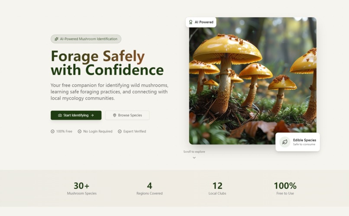Click the Edible Species card title
The width and height of the screenshot is (349, 216).
point(304,140)
